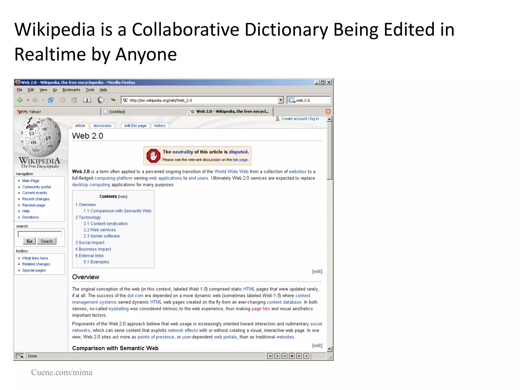The height and width of the screenshot is (390, 520).
Task: Open the View menu
Action: 43,90
